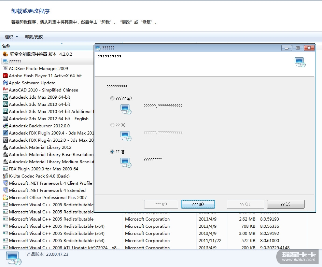Viewport: 322px width, 267px height.
Task: Open the 组织 dropdown menu
Action: tap(11, 37)
